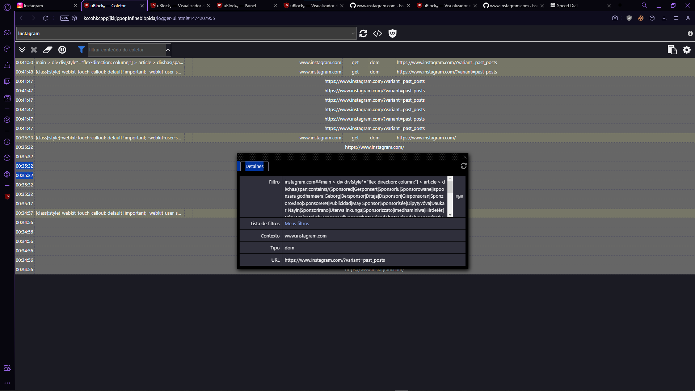Reload the tab via the refresh arrows icon
The height and width of the screenshot is (391, 695).
click(x=363, y=33)
